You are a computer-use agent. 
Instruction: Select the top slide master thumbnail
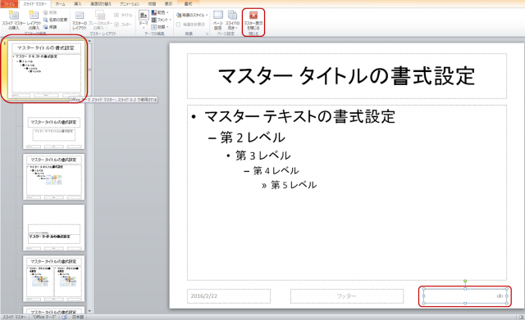(x=46, y=70)
